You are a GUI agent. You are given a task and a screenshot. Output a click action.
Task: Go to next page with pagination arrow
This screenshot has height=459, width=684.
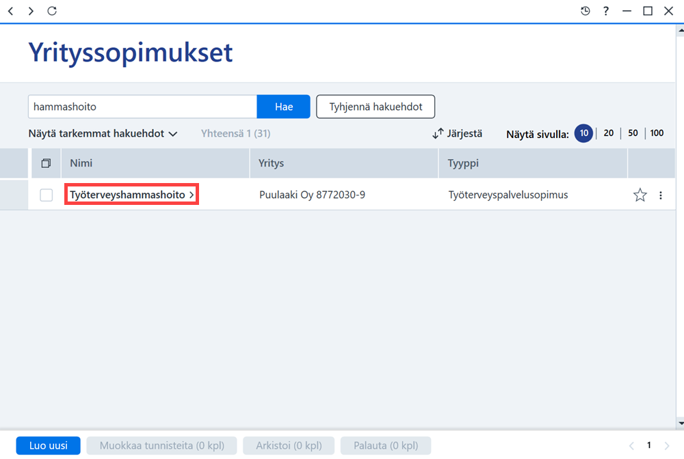point(666,445)
